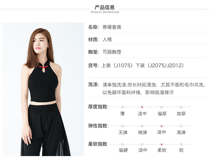The height and width of the screenshot is (164, 209).
Task: Select the 偏硬 softness indicator dot
Action: [x=122, y=144]
